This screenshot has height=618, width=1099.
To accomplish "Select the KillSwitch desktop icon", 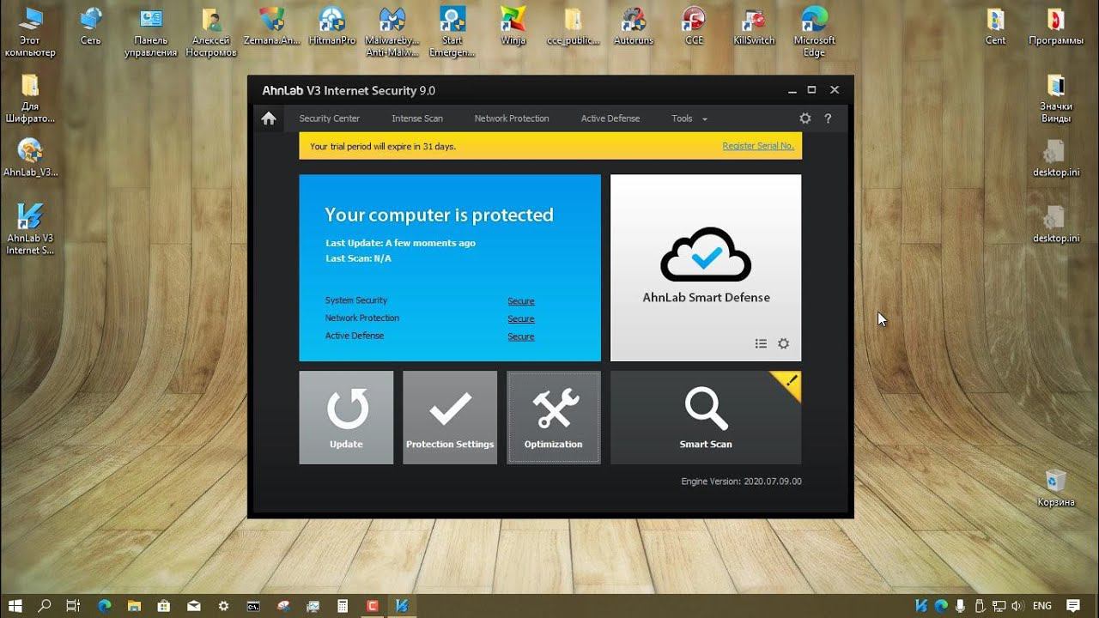I will 754,27.
